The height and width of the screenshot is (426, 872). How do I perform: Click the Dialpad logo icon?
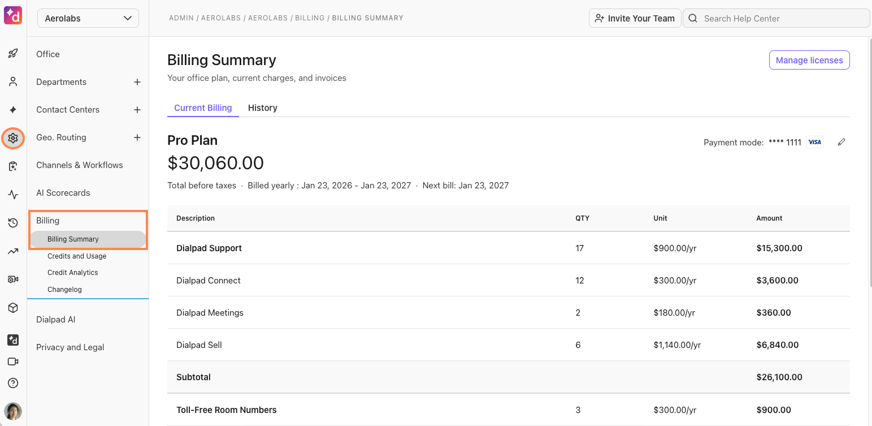(x=12, y=15)
